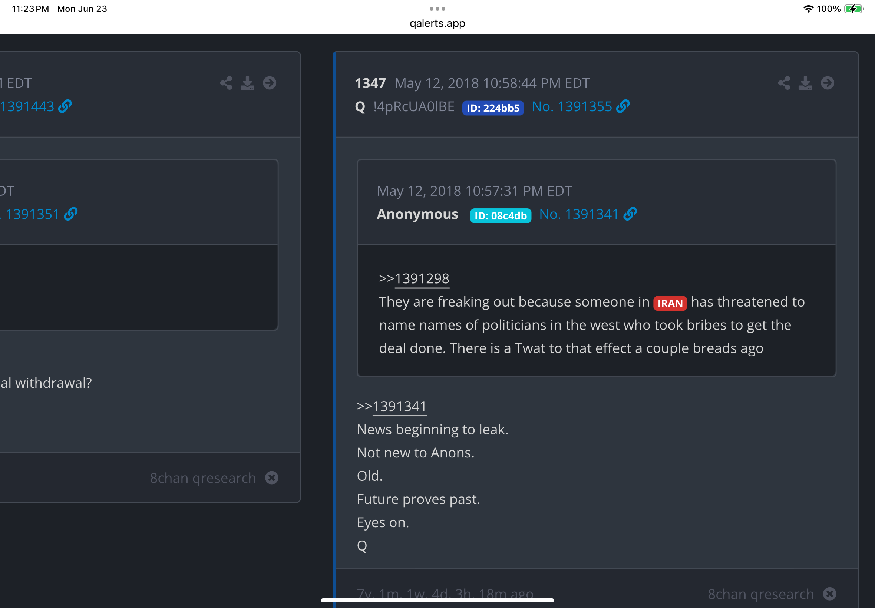Dismiss 8chan qresearch tag on left card
This screenshot has width=875, height=608.
pos(272,478)
